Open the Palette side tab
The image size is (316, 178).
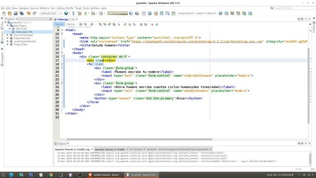[314, 28]
